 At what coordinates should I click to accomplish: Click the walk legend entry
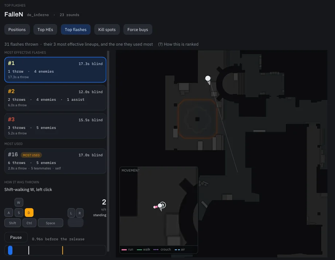click(x=143, y=249)
